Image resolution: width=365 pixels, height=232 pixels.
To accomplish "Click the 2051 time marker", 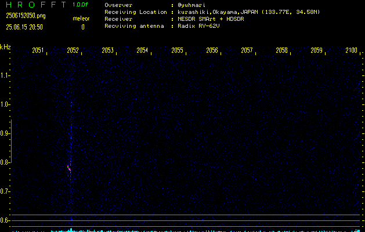I will click(x=38, y=50).
